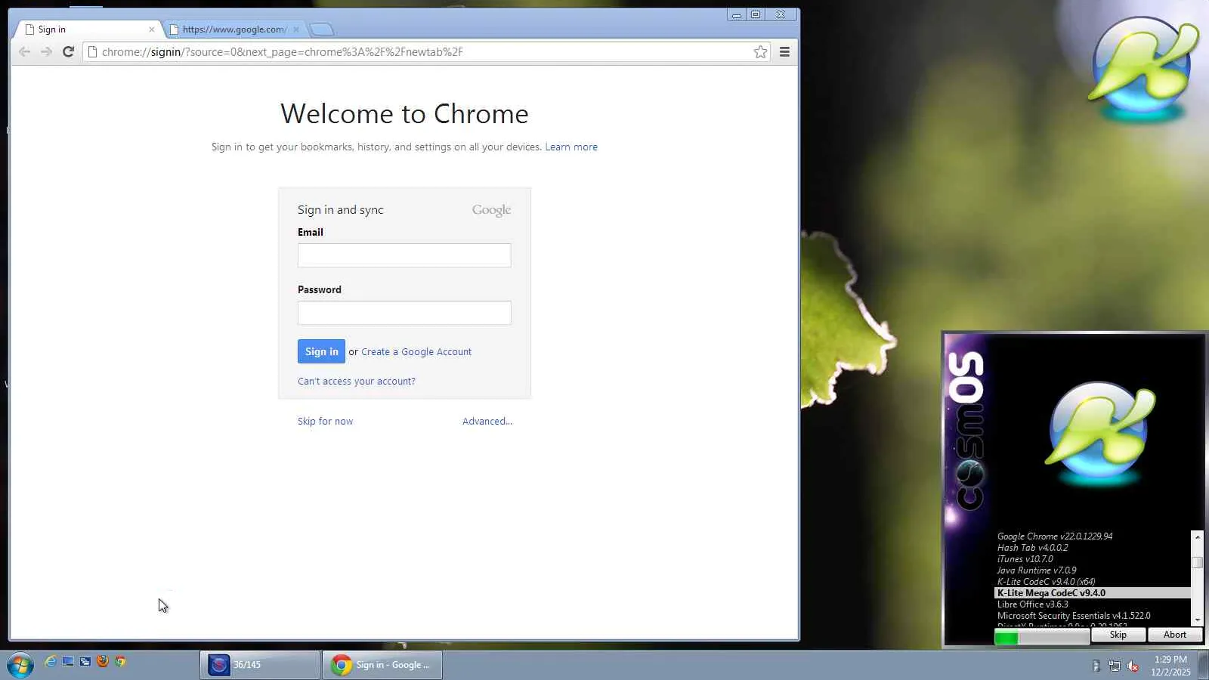Close the Chrome window

pyautogui.click(x=781, y=14)
